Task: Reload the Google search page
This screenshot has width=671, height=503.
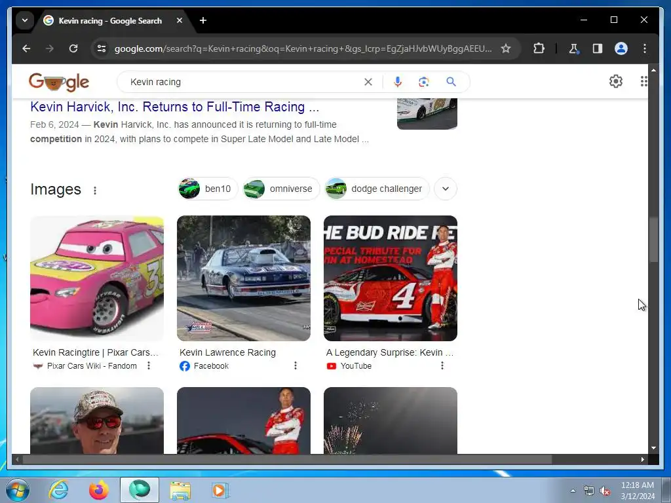Action: click(x=73, y=48)
